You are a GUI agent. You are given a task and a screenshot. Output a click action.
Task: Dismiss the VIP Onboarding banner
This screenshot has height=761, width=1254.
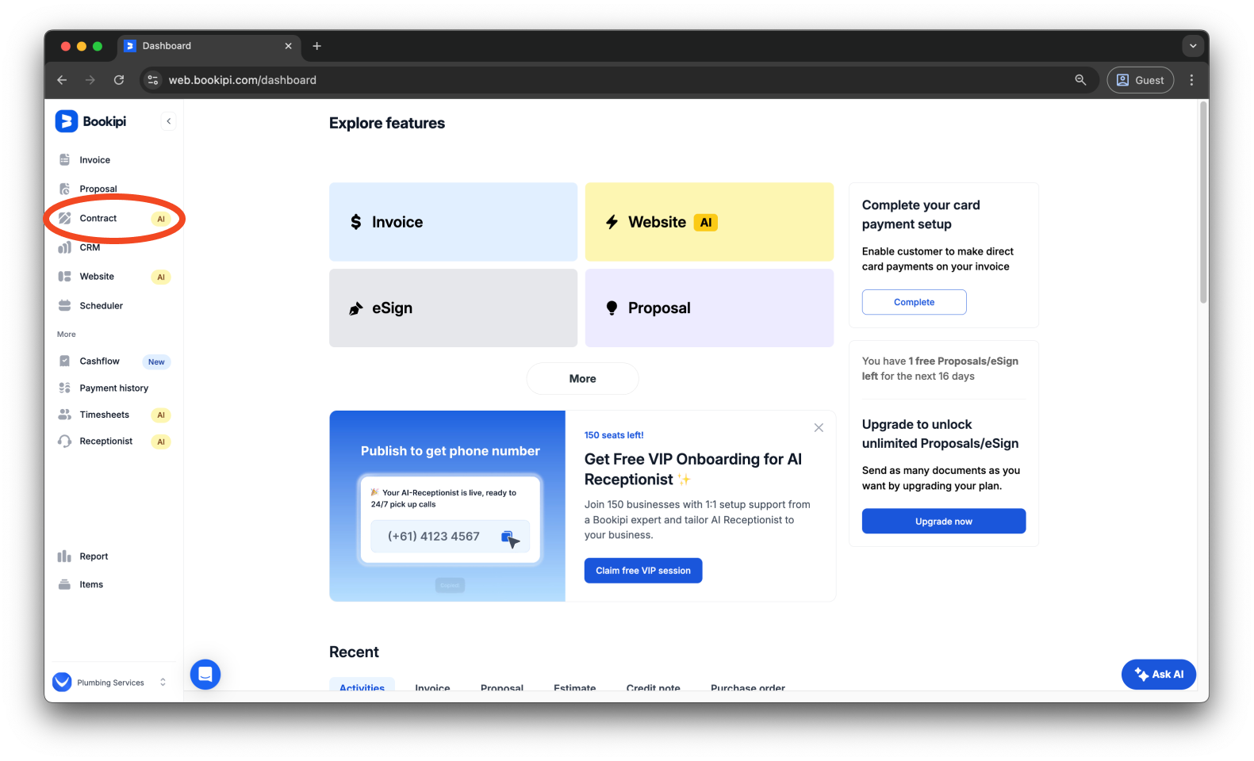819,428
